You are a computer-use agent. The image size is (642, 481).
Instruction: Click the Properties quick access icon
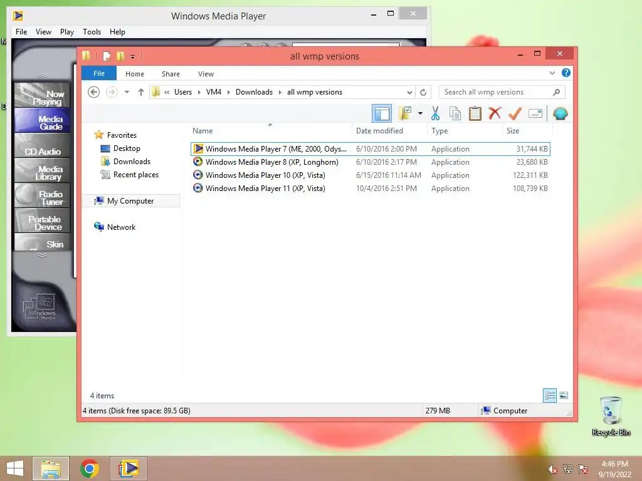click(x=107, y=56)
